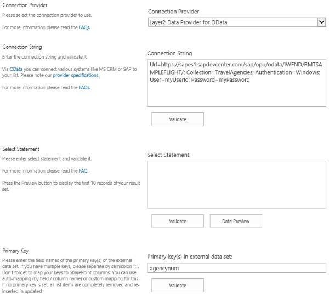Click the left 'Connection String' section heading
This screenshot has height=296, width=329.
(x=22, y=47)
